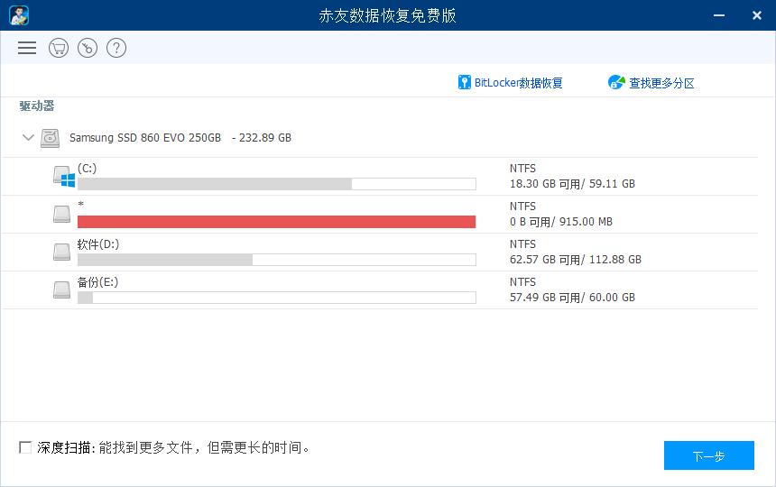Click the C: drive usage bar
The height and width of the screenshot is (487, 776).
pyautogui.click(x=277, y=184)
